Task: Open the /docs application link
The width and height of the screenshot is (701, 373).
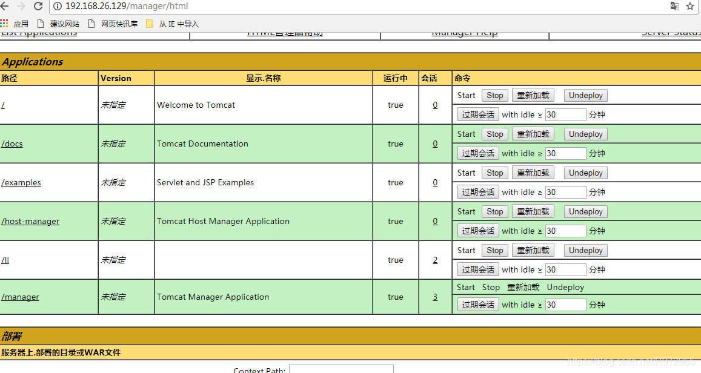Action: tap(12, 144)
